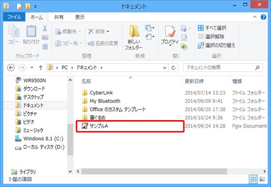Click the Paste shortcut icon

pos(45,47)
